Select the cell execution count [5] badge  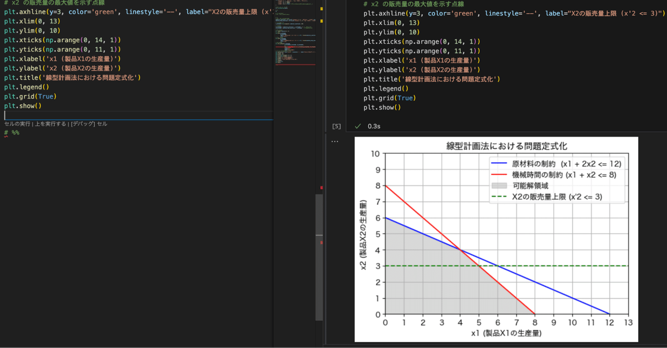(x=336, y=126)
